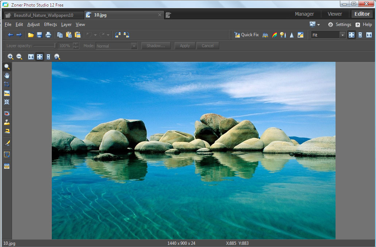Select the Insert Text tool
The image size is (376, 247).
(x=7, y=154)
